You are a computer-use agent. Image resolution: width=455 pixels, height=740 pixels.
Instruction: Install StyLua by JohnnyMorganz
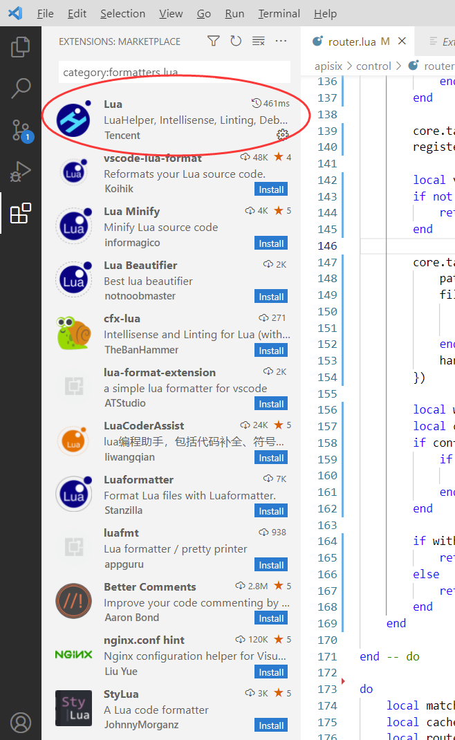coord(271,725)
